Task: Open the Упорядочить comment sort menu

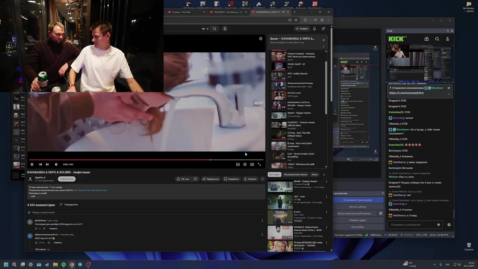Action: pos(69,205)
